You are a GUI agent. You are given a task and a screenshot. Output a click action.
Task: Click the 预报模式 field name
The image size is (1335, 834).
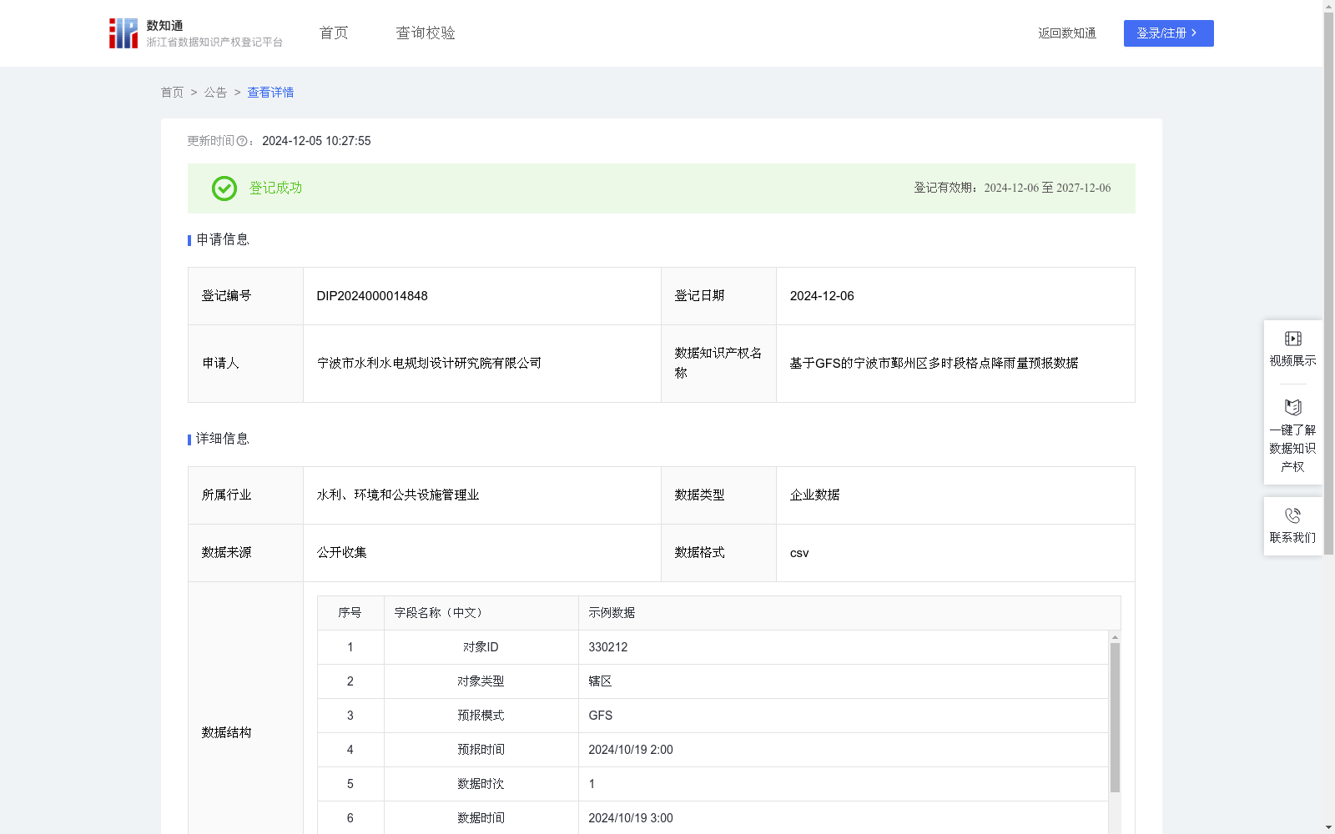481,716
